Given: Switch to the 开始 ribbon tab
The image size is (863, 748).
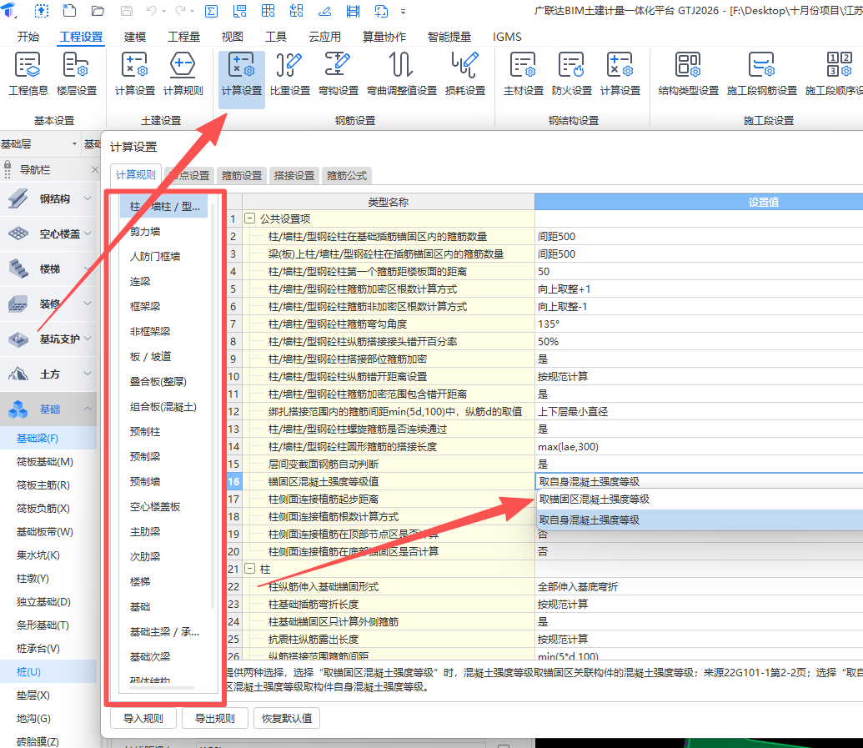Looking at the screenshot, I should click(28, 37).
